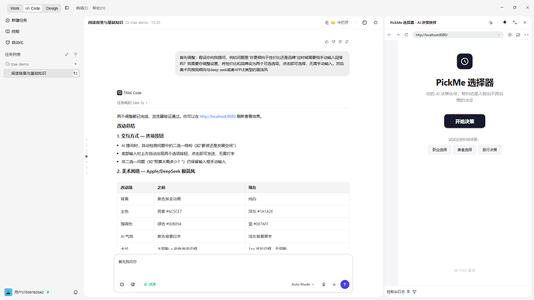Click the rightmost chat header panel icon

375,22
